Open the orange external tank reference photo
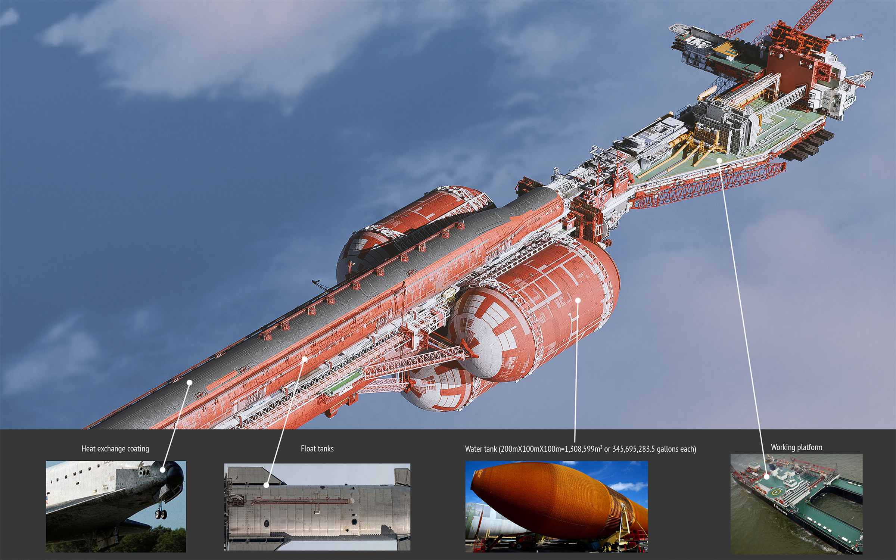Viewport: 896px width, 560px height. pos(556,507)
